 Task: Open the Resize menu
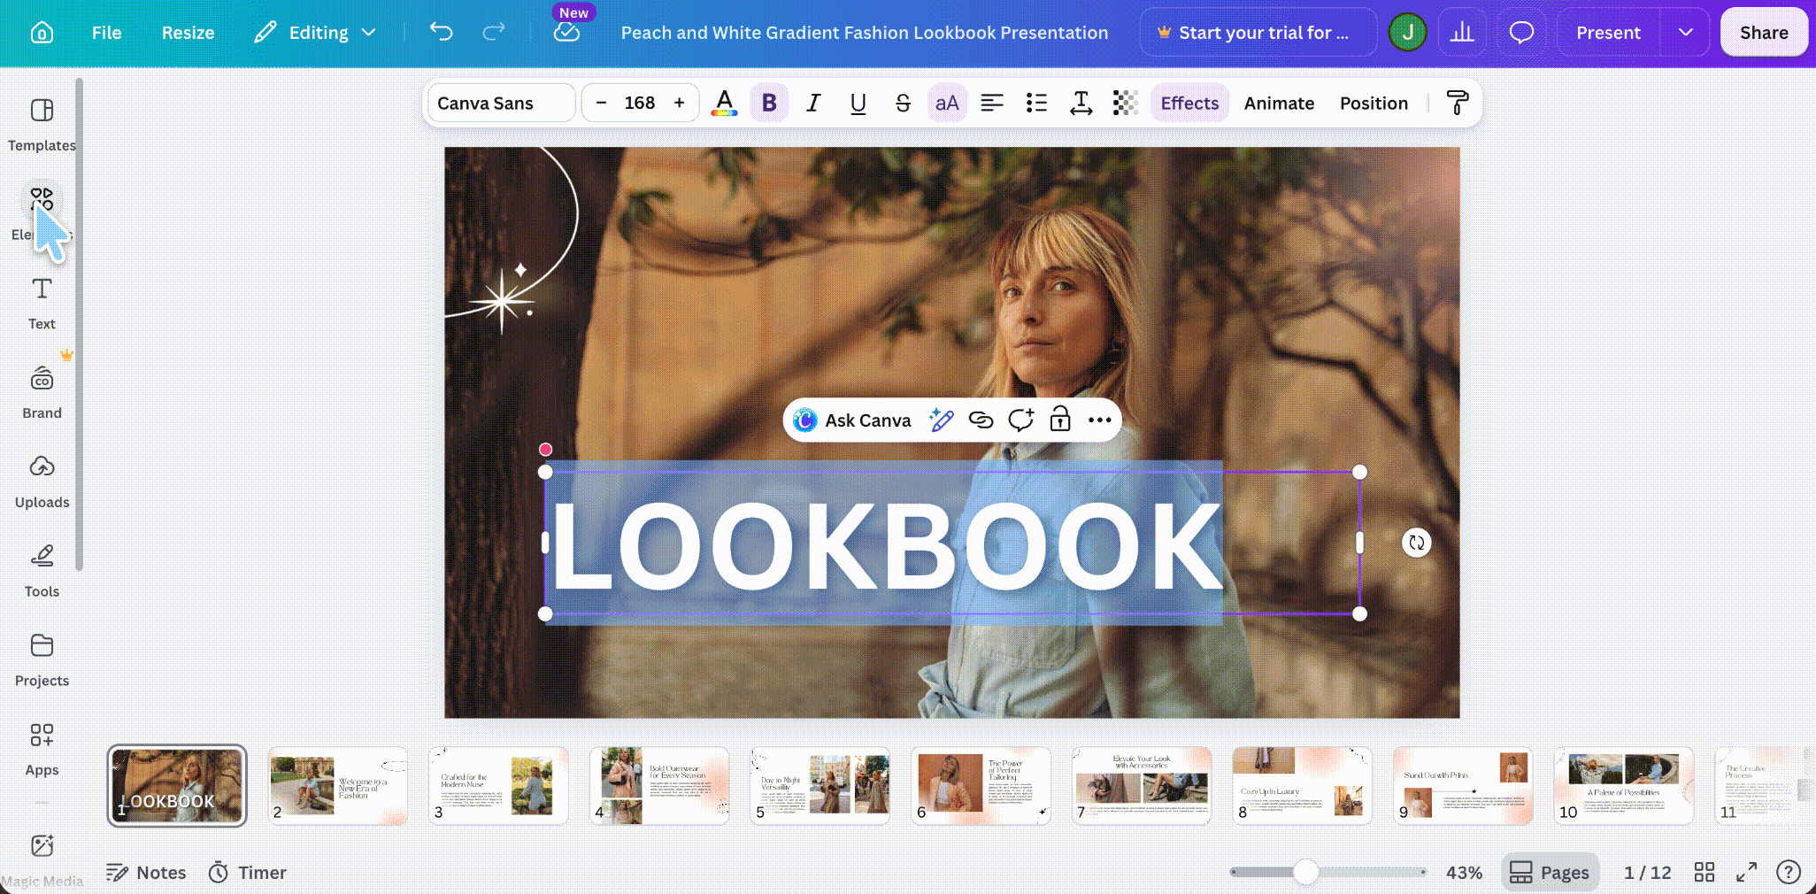tap(188, 33)
